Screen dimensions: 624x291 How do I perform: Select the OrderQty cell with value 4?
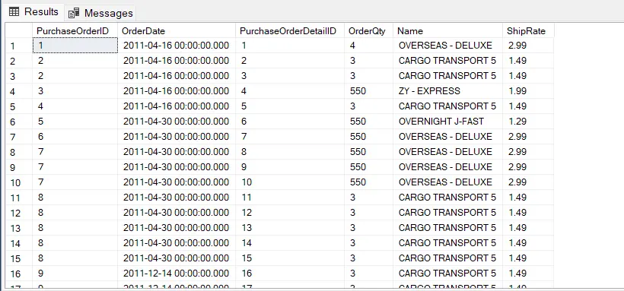[x=368, y=46]
